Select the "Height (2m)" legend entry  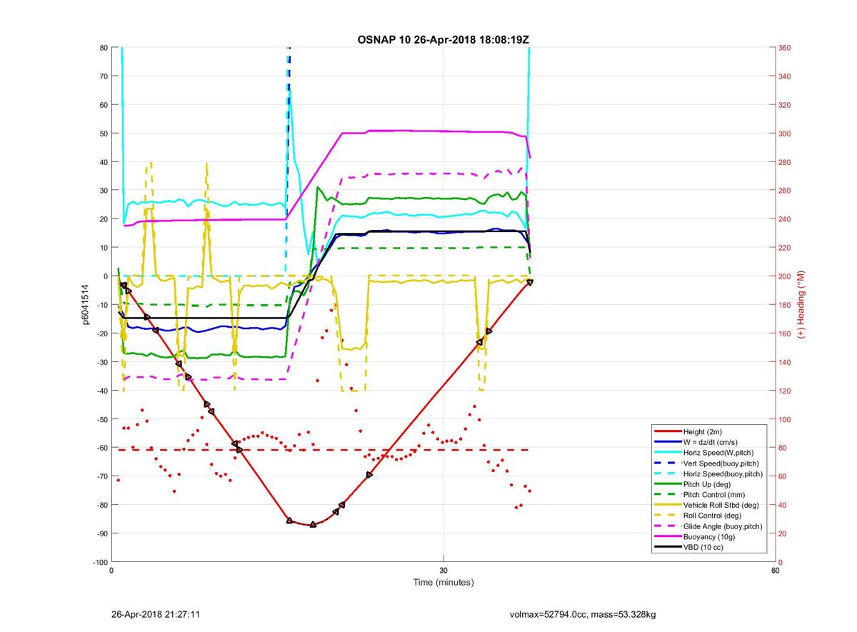point(708,431)
